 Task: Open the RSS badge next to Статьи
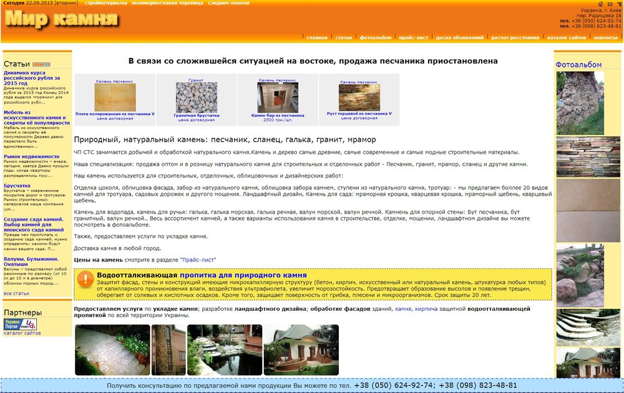(41, 64)
